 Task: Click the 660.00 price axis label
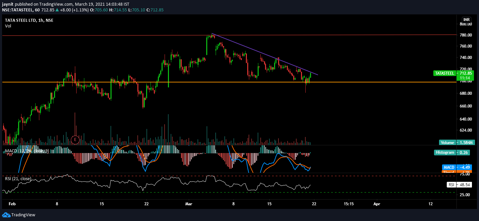click(x=466, y=106)
